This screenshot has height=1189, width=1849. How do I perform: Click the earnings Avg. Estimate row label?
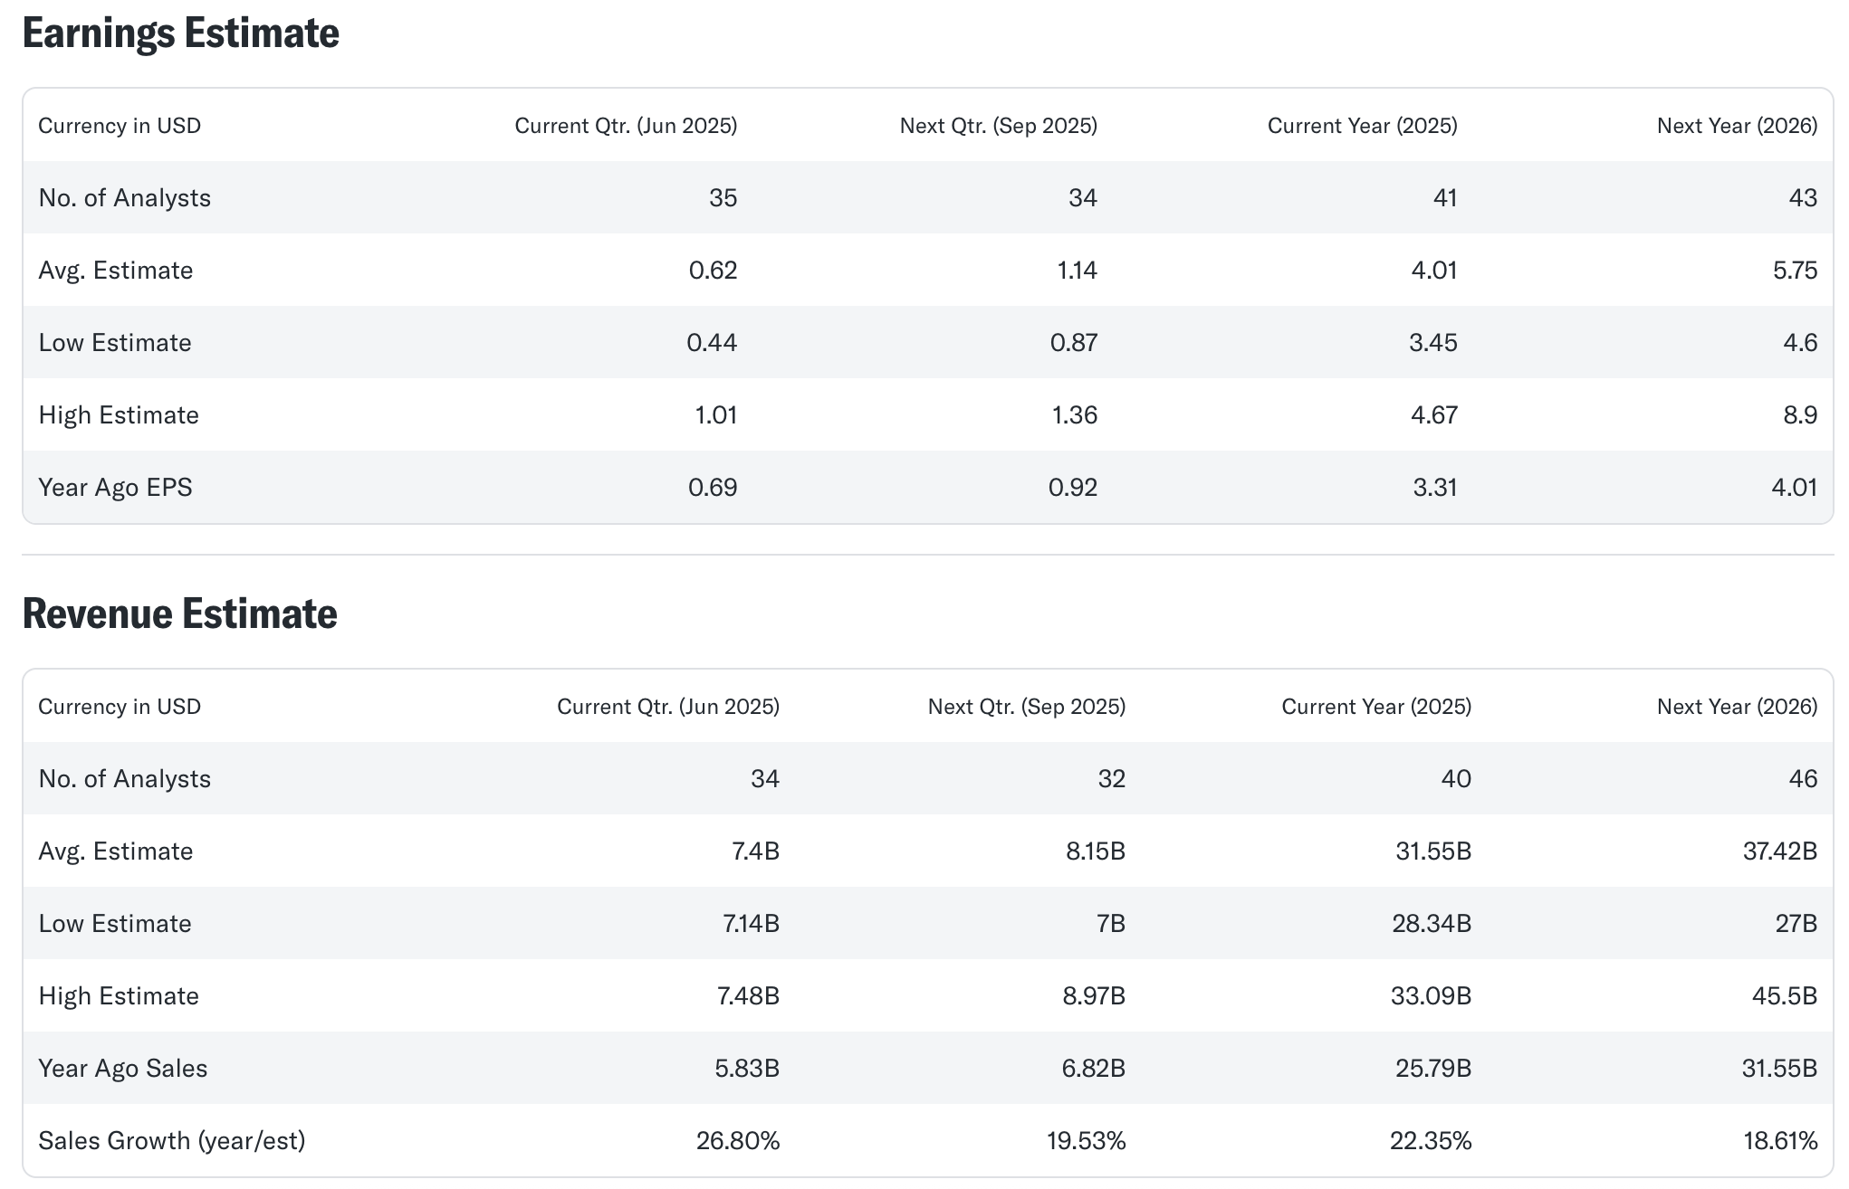click(115, 271)
